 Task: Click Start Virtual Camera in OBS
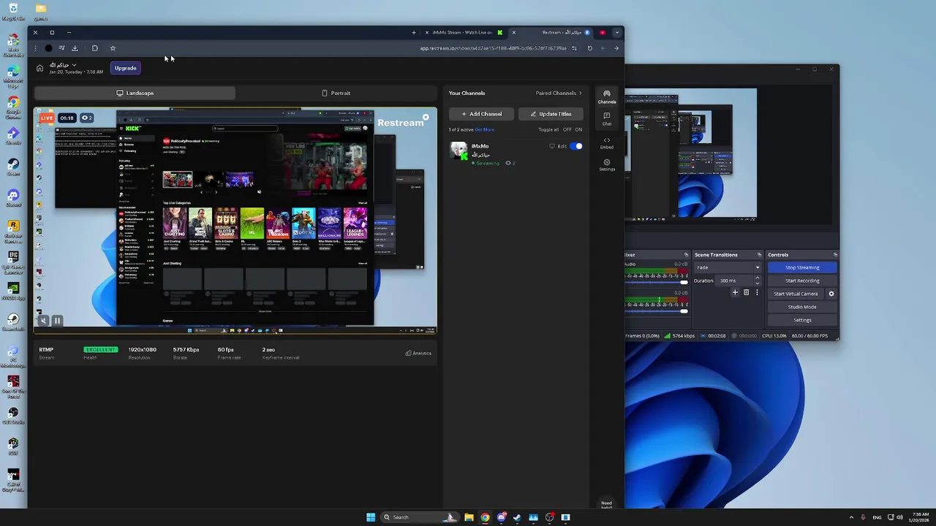coord(796,294)
